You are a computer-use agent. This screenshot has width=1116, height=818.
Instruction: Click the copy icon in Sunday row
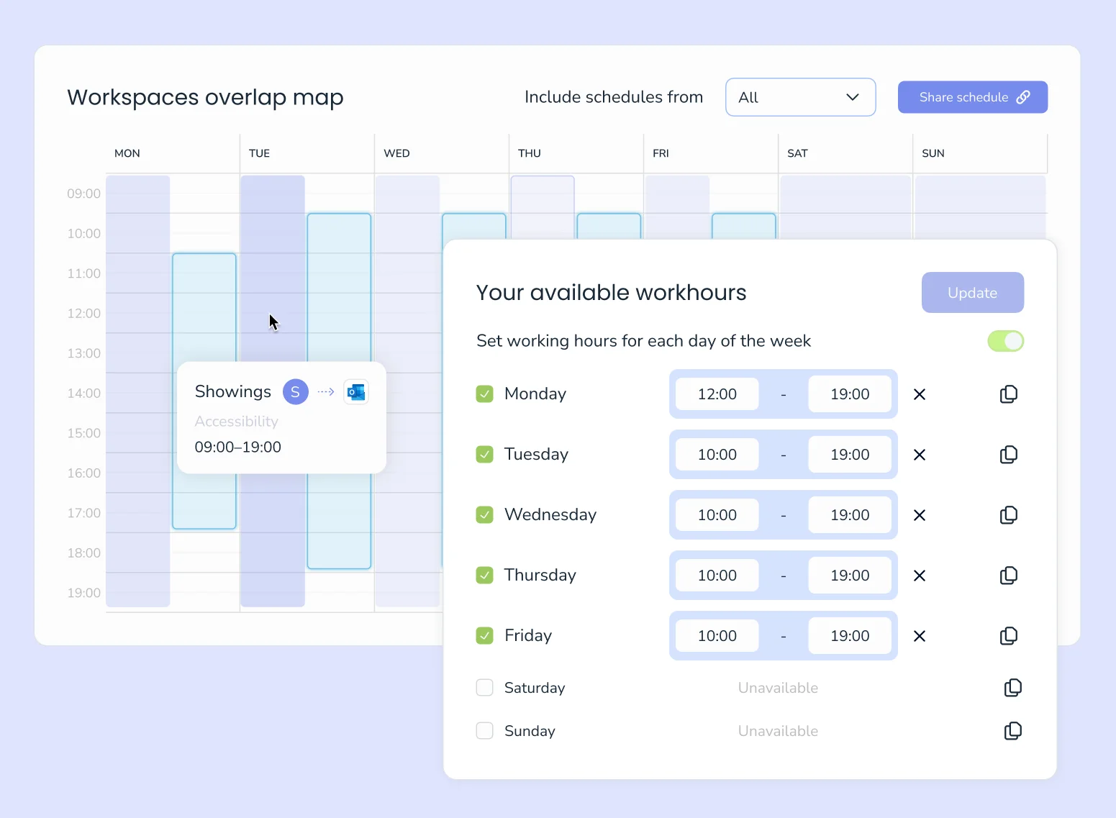[1013, 731]
